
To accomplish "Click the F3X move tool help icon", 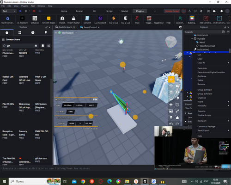I will point(91,99).
